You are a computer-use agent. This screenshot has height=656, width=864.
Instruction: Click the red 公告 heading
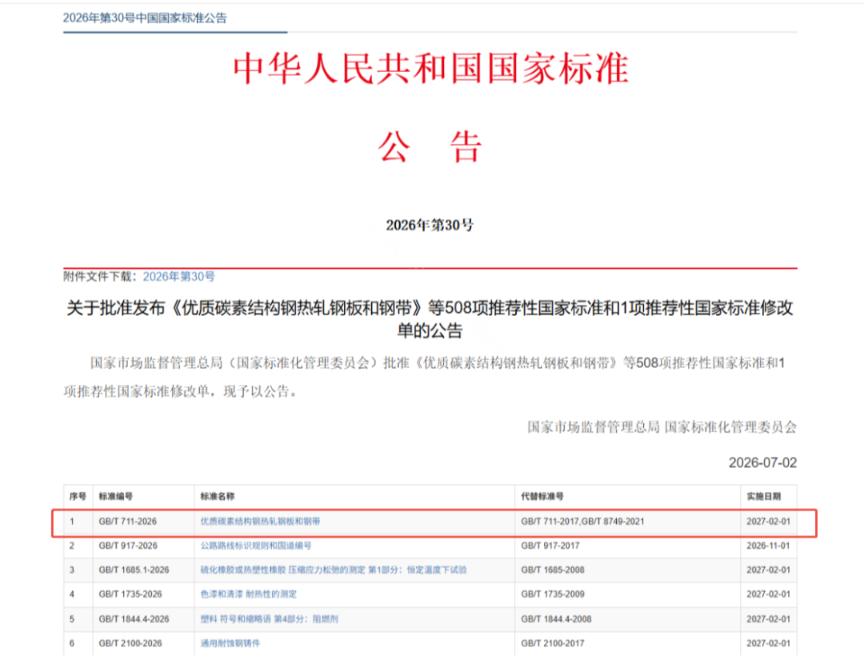[x=430, y=146]
